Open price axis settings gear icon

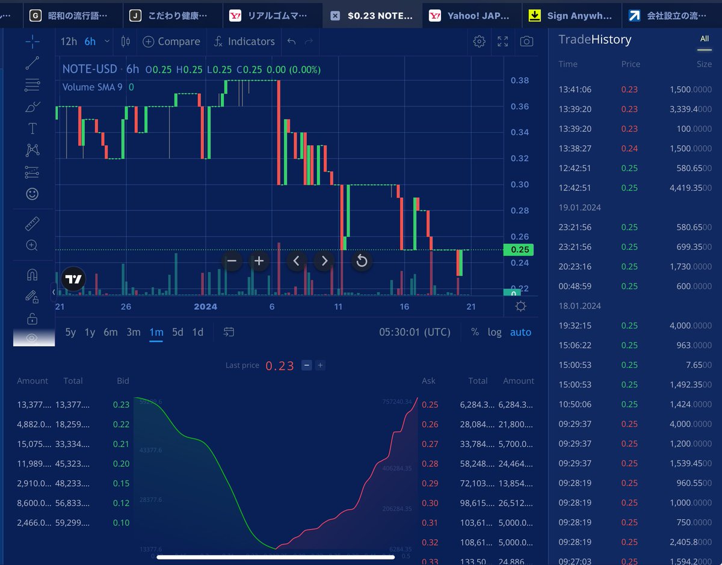tap(521, 306)
